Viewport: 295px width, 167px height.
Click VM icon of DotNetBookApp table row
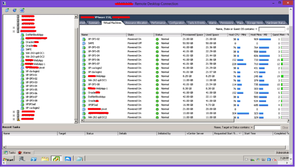pyautogui.click(x=84, y=97)
